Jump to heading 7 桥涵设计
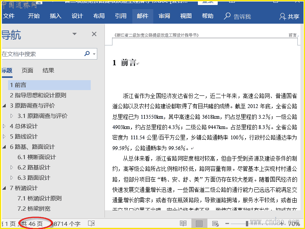305x229 pixels. click(24, 188)
